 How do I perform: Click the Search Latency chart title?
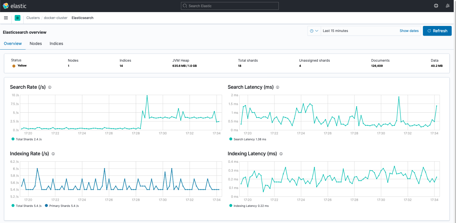251,87
